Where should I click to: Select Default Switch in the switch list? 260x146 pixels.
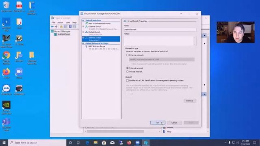(x=94, y=32)
